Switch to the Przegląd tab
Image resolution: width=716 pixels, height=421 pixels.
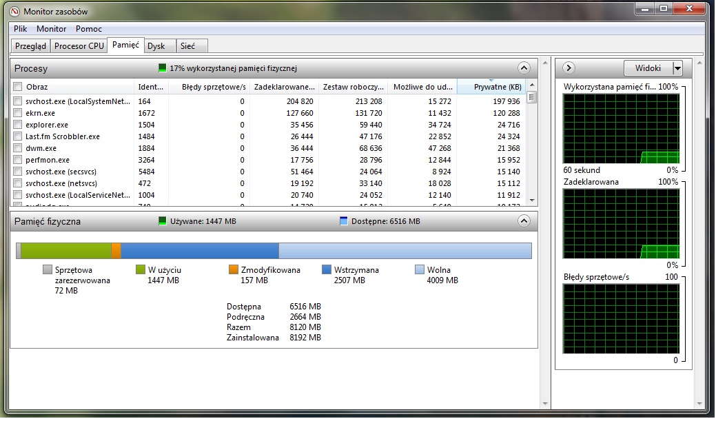click(x=30, y=46)
